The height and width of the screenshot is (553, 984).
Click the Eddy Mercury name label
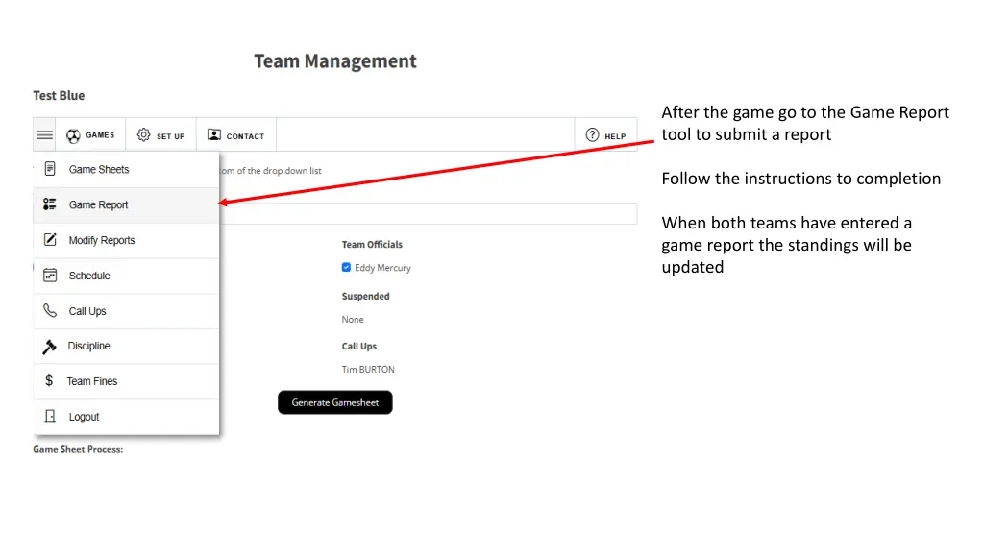pyautogui.click(x=382, y=268)
